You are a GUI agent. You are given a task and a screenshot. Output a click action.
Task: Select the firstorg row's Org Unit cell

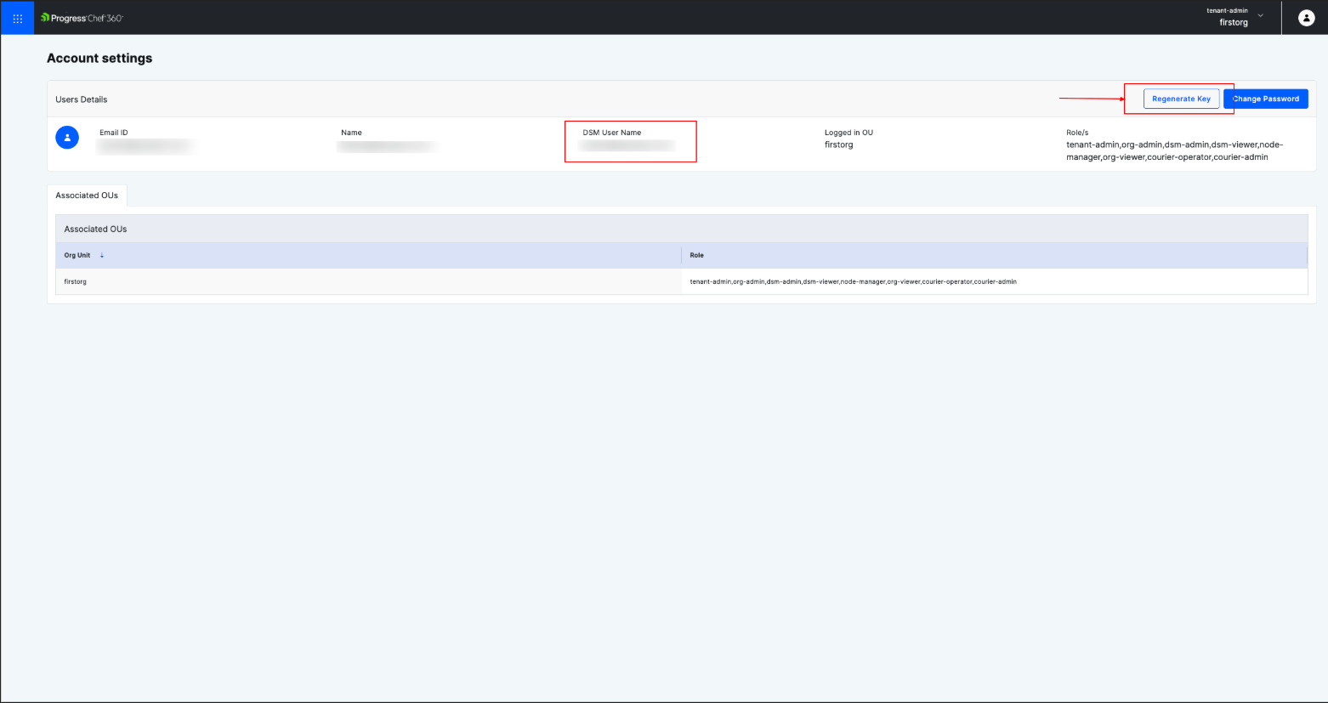pyautogui.click(x=76, y=281)
